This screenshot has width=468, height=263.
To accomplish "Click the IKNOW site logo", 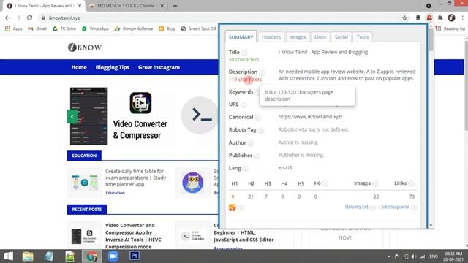I will (x=85, y=47).
